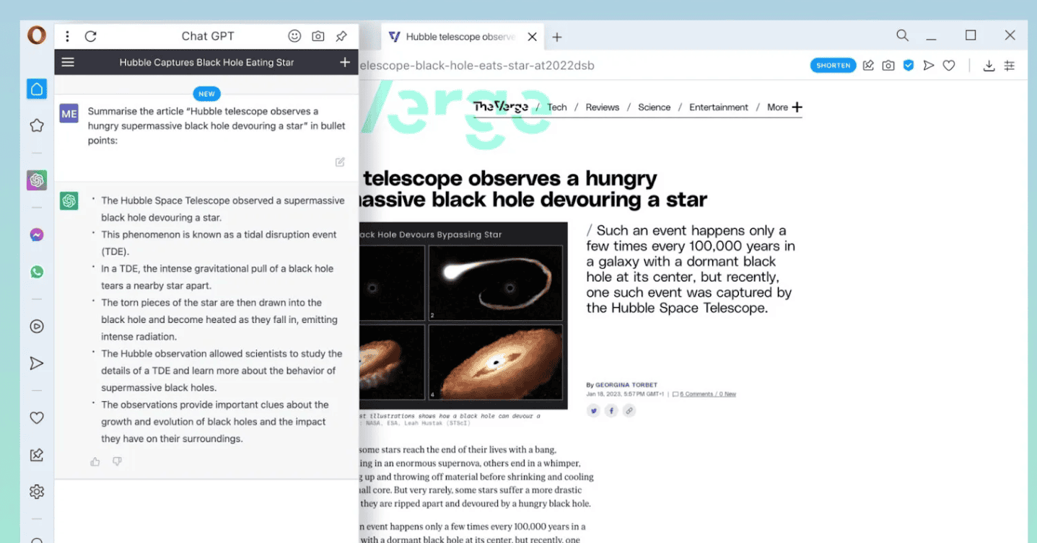The height and width of the screenshot is (543, 1037).
Task: Share article on Twitter icon
Action: click(593, 411)
